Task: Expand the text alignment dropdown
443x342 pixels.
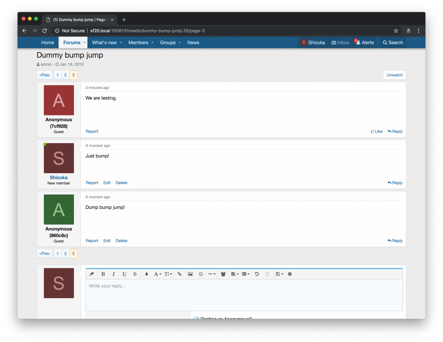Action: tap(235, 274)
